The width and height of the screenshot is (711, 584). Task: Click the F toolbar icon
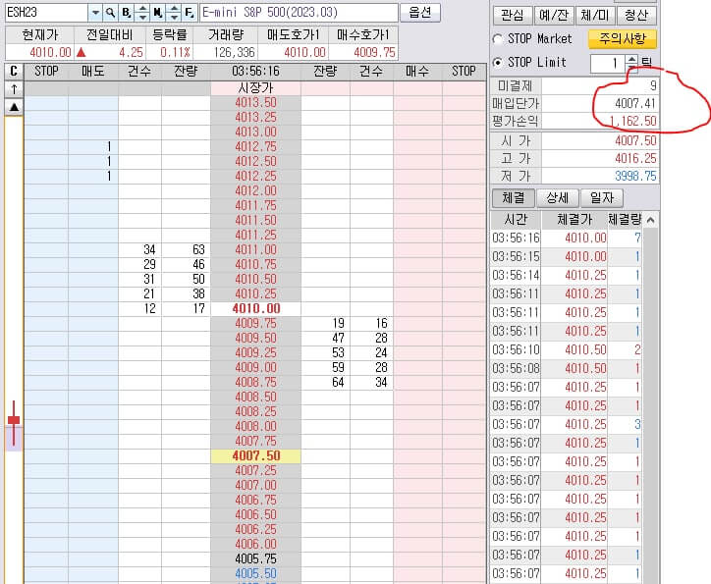(x=190, y=13)
